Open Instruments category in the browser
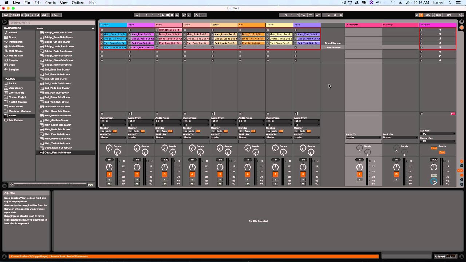 click(16, 42)
